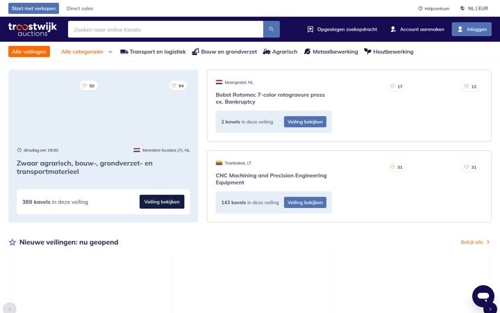Click the clock icon by dinsdag om 19:00
This screenshot has width=500, height=313.
tap(19, 150)
